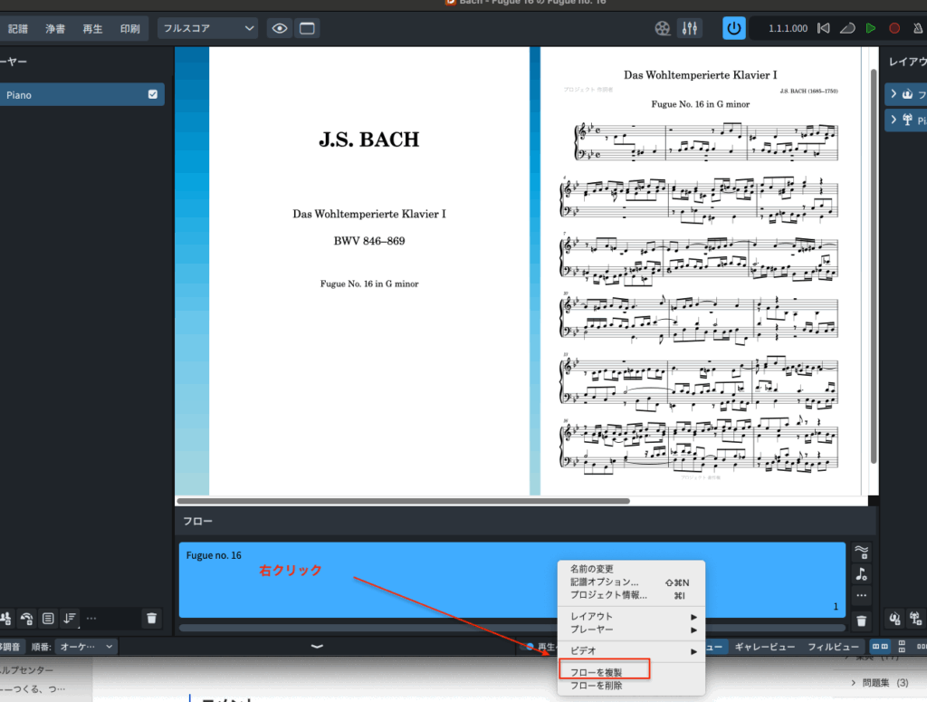Delete the flow using the flow panel trash icon
The width and height of the screenshot is (927, 702).
point(861,621)
